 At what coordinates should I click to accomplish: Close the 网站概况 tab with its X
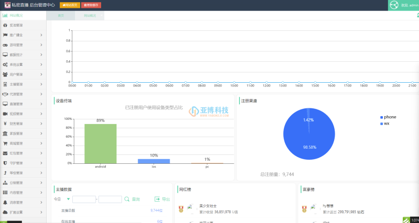[101, 16]
